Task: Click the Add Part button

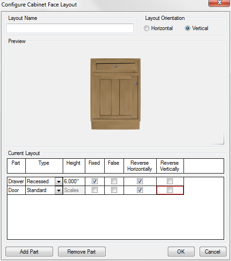Action: click(x=29, y=251)
